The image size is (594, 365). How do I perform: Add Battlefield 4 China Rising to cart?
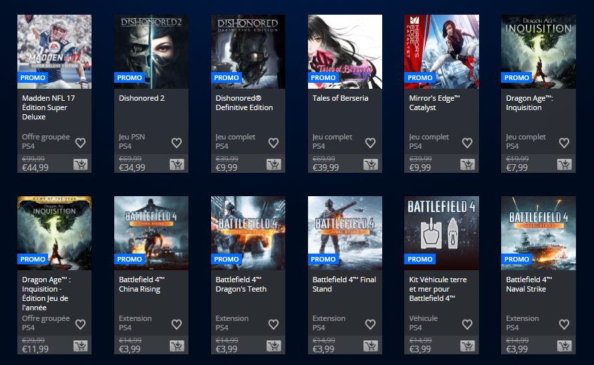coord(177,346)
